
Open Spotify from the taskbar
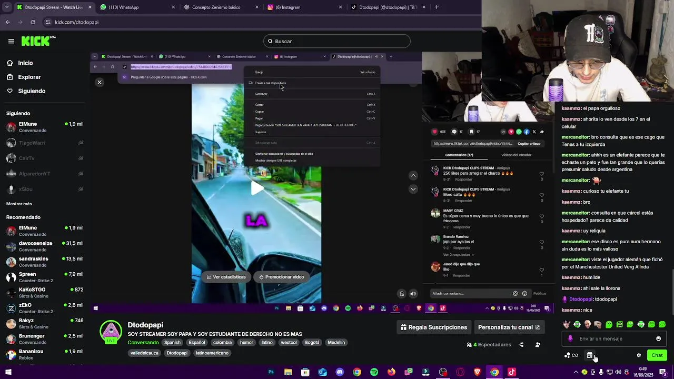coord(374,372)
